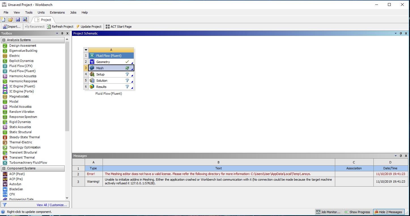Select the Topology Optimization icon

click(x=5, y=147)
